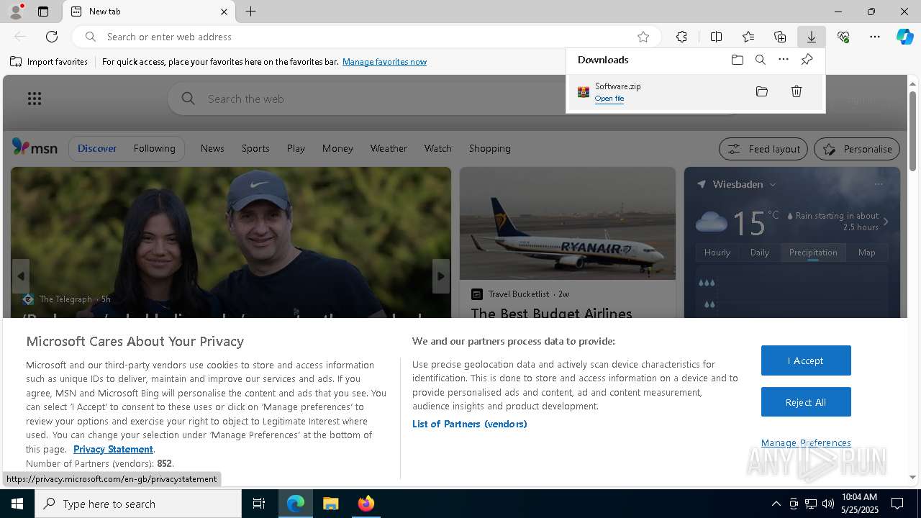Click Import favorites on favorites bar

click(x=49, y=62)
